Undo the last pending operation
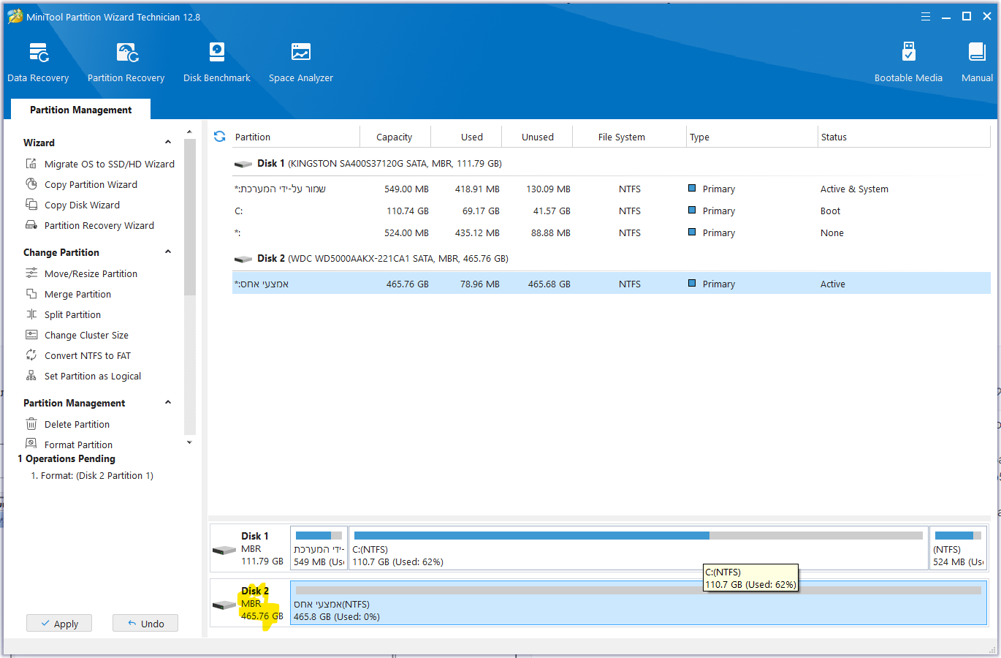 (x=145, y=624)
